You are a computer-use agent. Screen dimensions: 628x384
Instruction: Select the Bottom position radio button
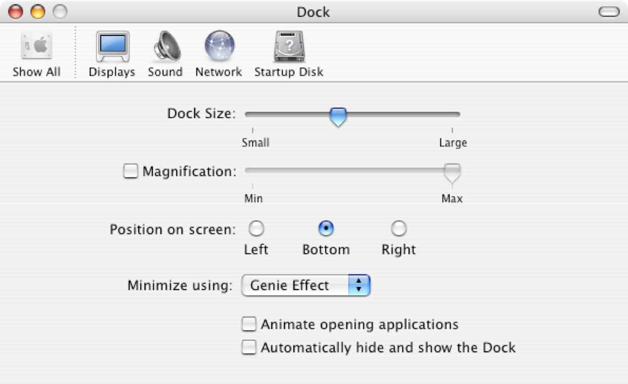click(326, 229)
